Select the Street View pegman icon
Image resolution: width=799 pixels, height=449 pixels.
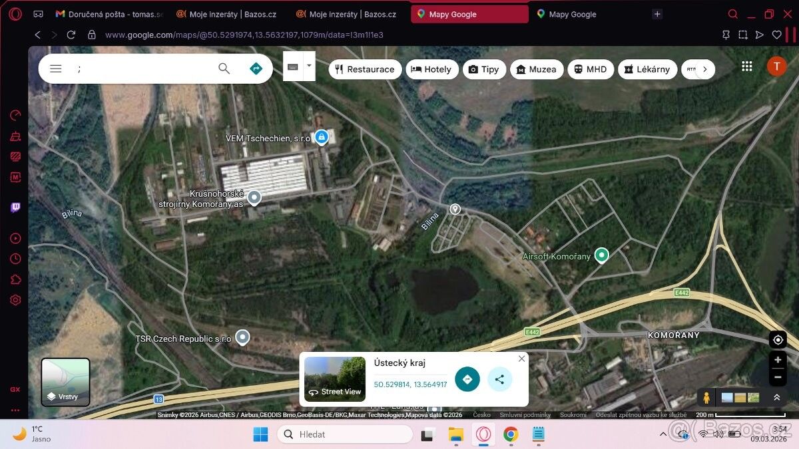click(706, 398)
